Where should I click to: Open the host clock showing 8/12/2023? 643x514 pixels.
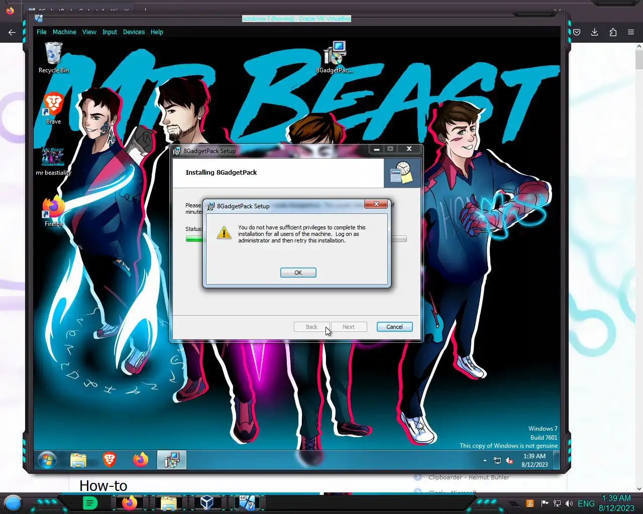[x=616, y=503]
